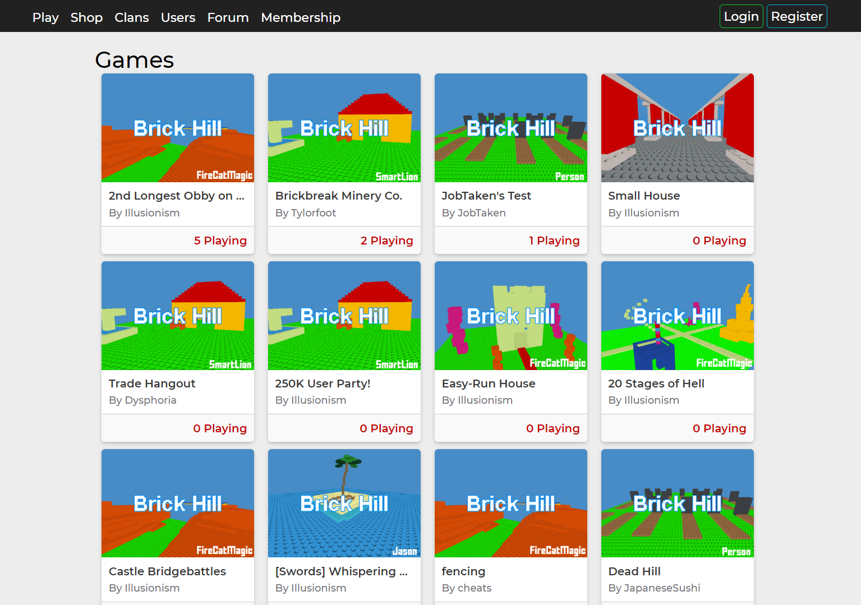Screen dimensions: 861x605
Task: View the Membership page
Action: coord(301,17)
